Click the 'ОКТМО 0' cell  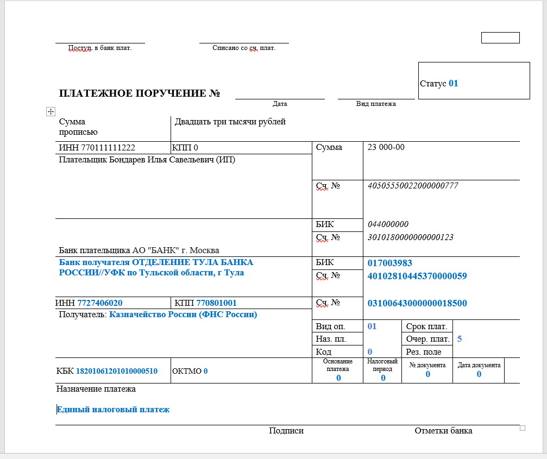pyautogui.click(x=241, y=371)
